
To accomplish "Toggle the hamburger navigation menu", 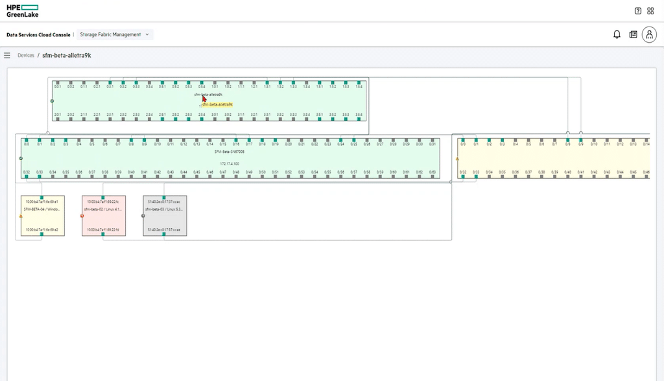I will pos(7,56).
